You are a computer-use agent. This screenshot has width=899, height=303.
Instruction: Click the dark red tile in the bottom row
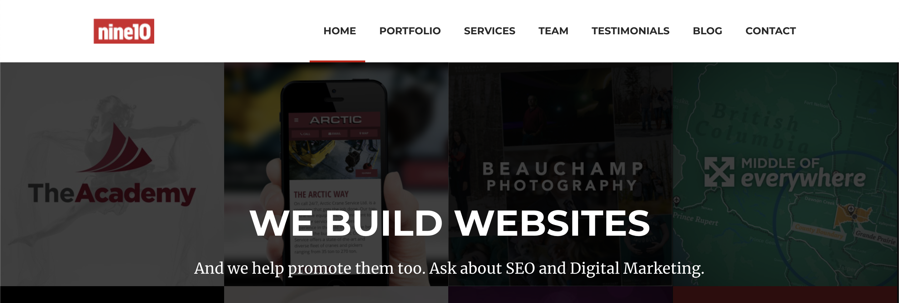coord(786,295)
